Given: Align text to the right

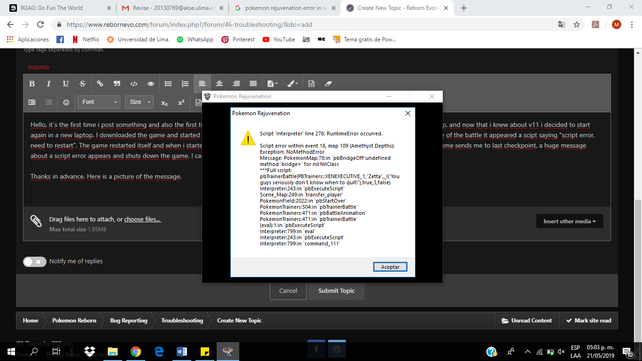Looking at the screenshot, I should pyautogui.click(x=236, y=84).
